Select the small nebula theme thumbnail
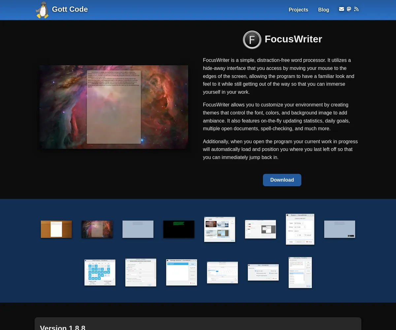This screenshot has width=396, height=330. (x=97, y=229)
